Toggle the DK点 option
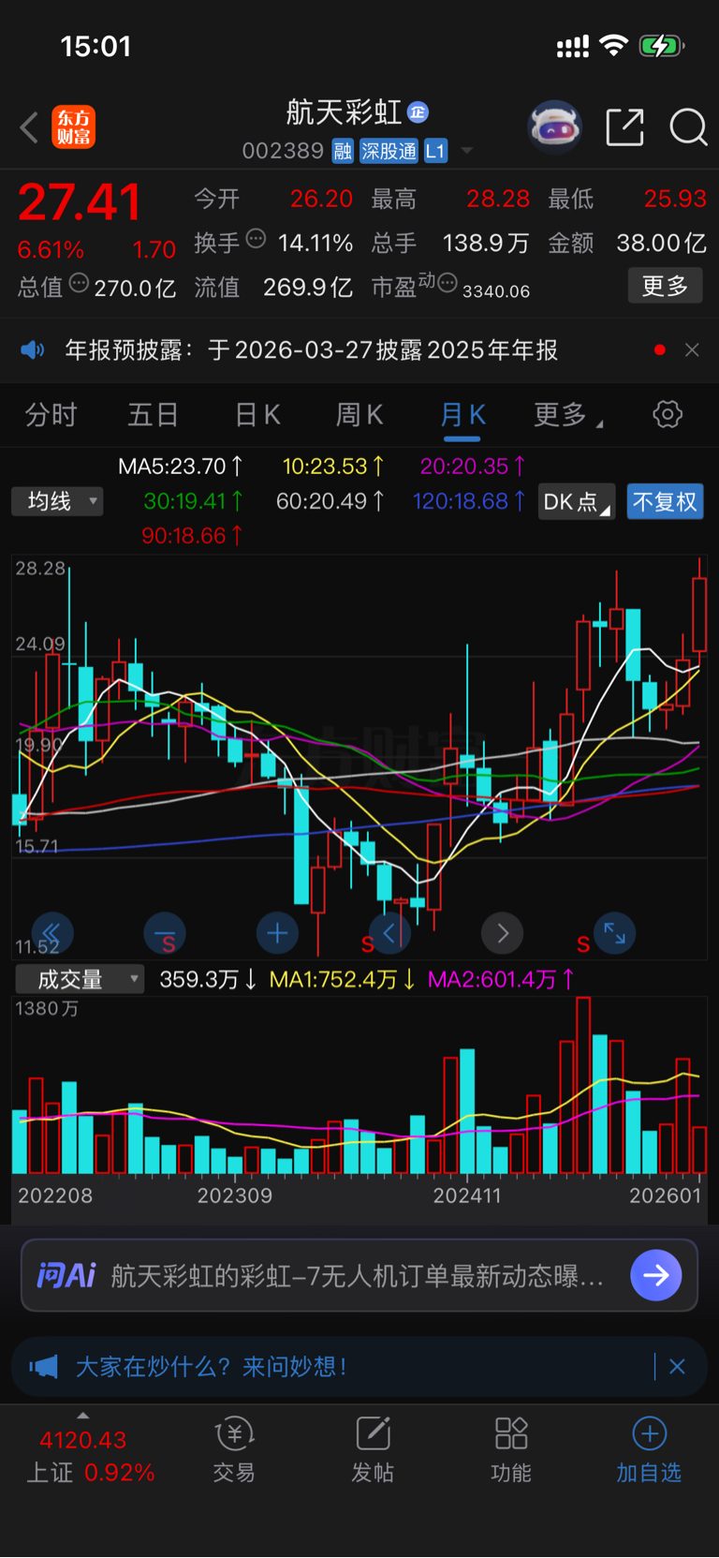Screen dimensions: 719x1558 pyautogui.click(x=576, y=502)
